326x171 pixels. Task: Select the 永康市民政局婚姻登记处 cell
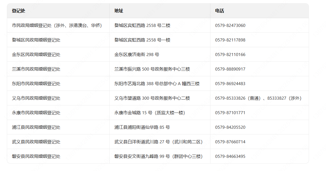[58, 113]
